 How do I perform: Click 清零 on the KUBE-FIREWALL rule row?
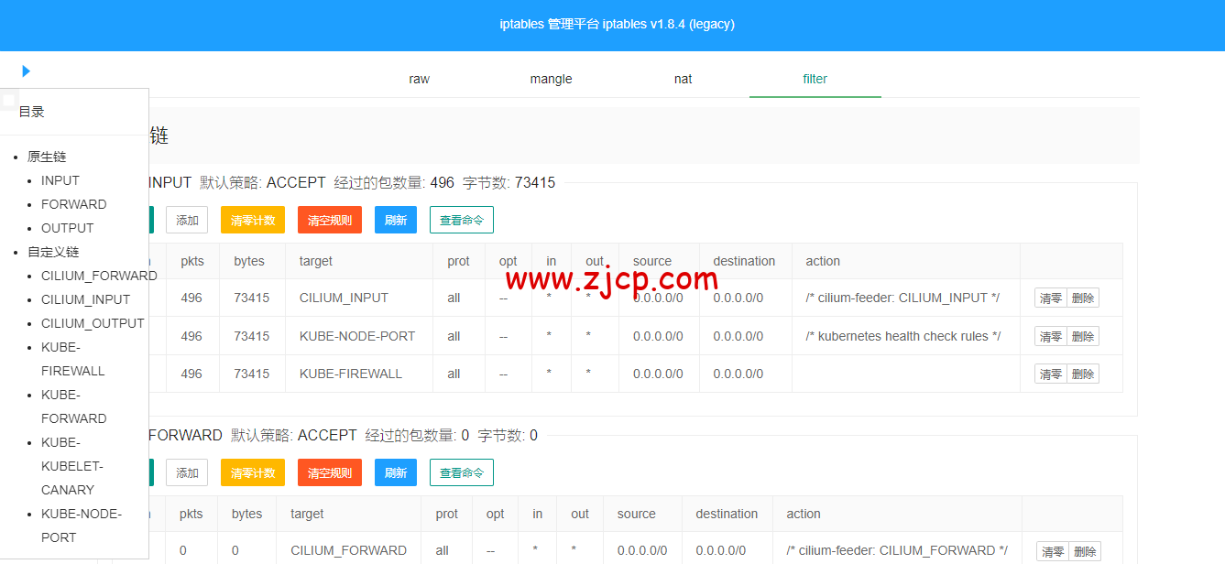[x=1051, y=374]
